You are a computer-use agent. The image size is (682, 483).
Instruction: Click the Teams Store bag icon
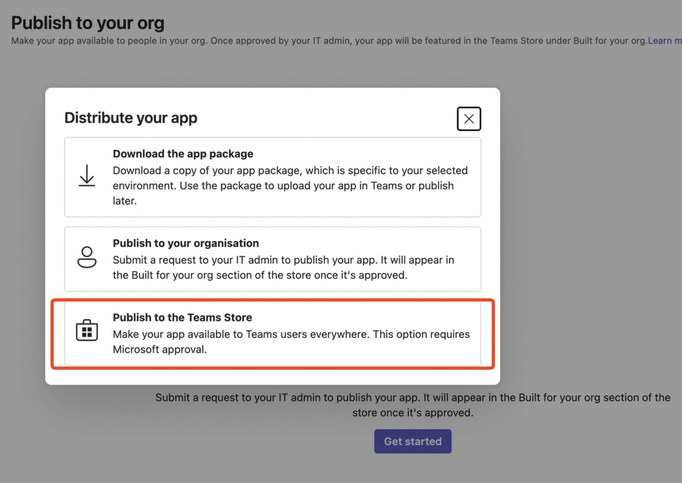[x=87, y=330]
